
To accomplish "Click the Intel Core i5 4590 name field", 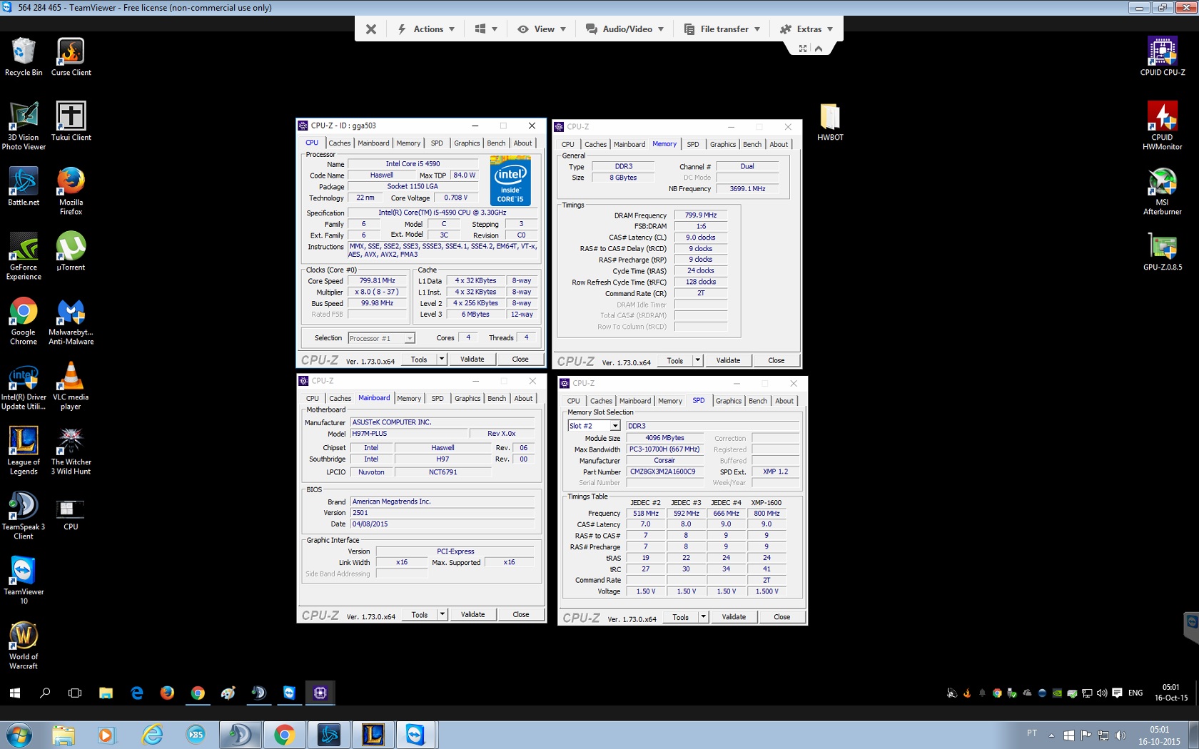I will click(x=413, y=164).
